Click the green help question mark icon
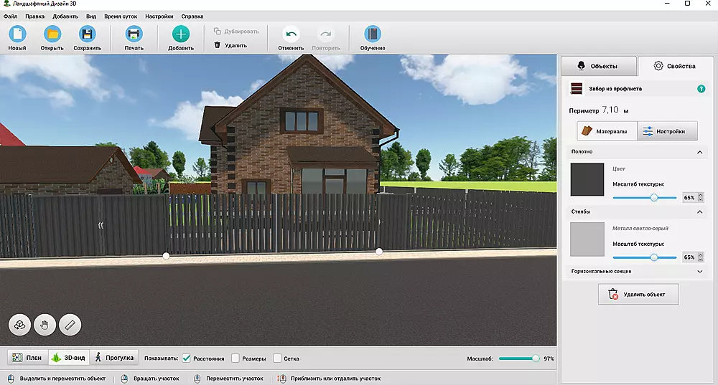This screenshot has height=385, width=718. tap(701, 89)
